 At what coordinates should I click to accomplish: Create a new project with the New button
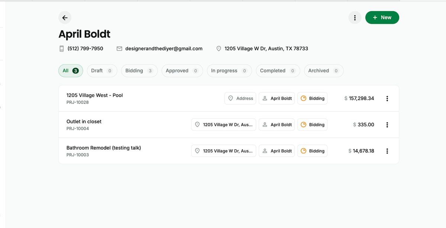(382, 17)
